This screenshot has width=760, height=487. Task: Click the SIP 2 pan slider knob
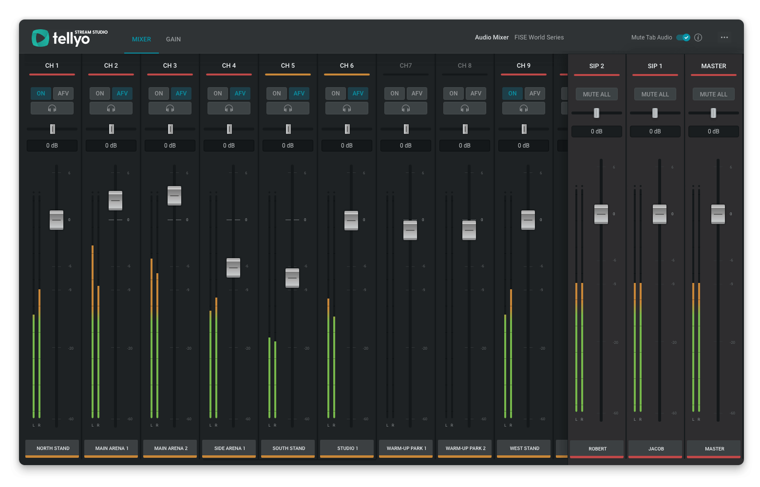pos(596,113)
